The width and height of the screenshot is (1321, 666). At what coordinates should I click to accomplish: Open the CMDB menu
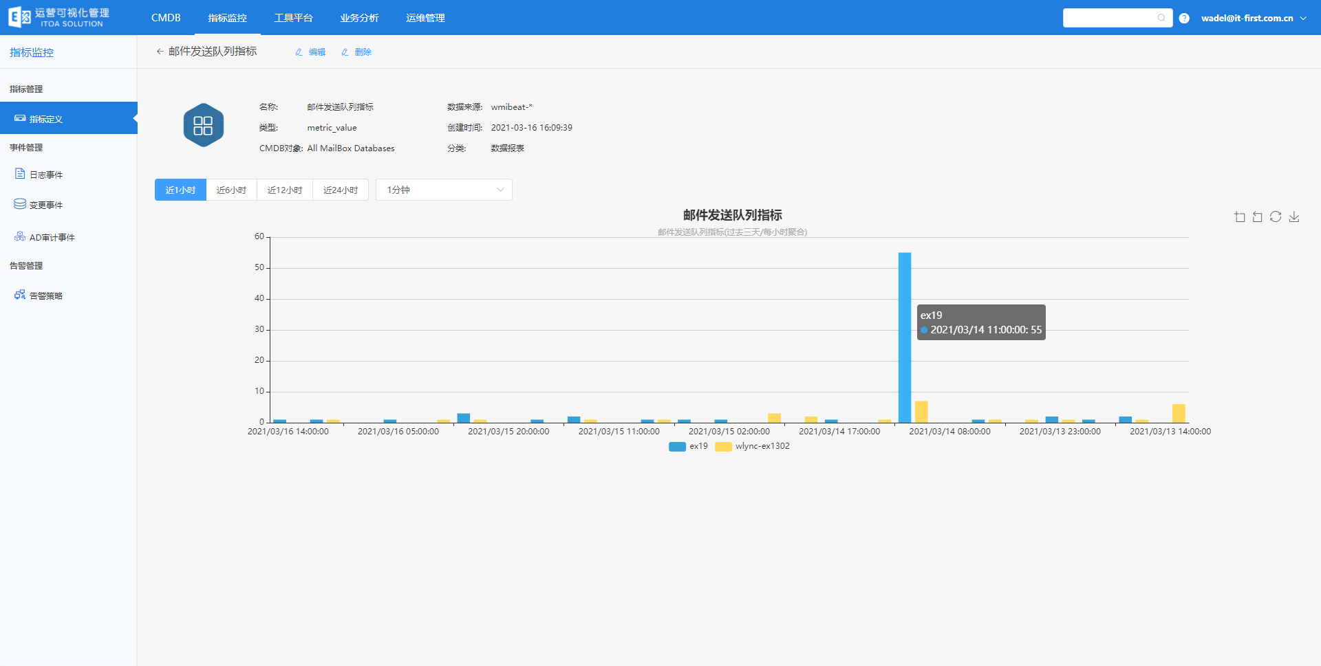click(166, 18)
